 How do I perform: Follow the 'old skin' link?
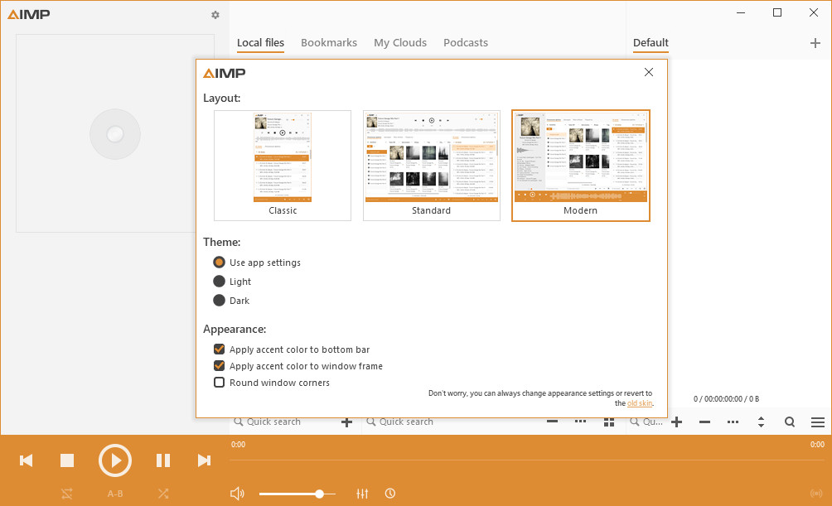640,403
